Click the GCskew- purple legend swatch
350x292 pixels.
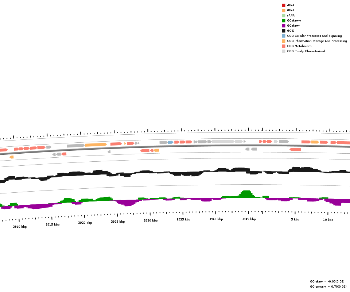click(x=284, y=26)
